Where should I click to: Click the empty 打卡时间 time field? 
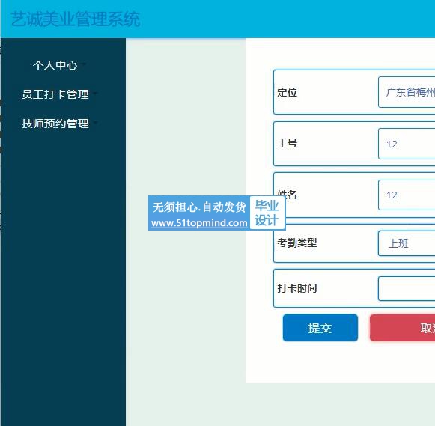[x=407, y=288]
